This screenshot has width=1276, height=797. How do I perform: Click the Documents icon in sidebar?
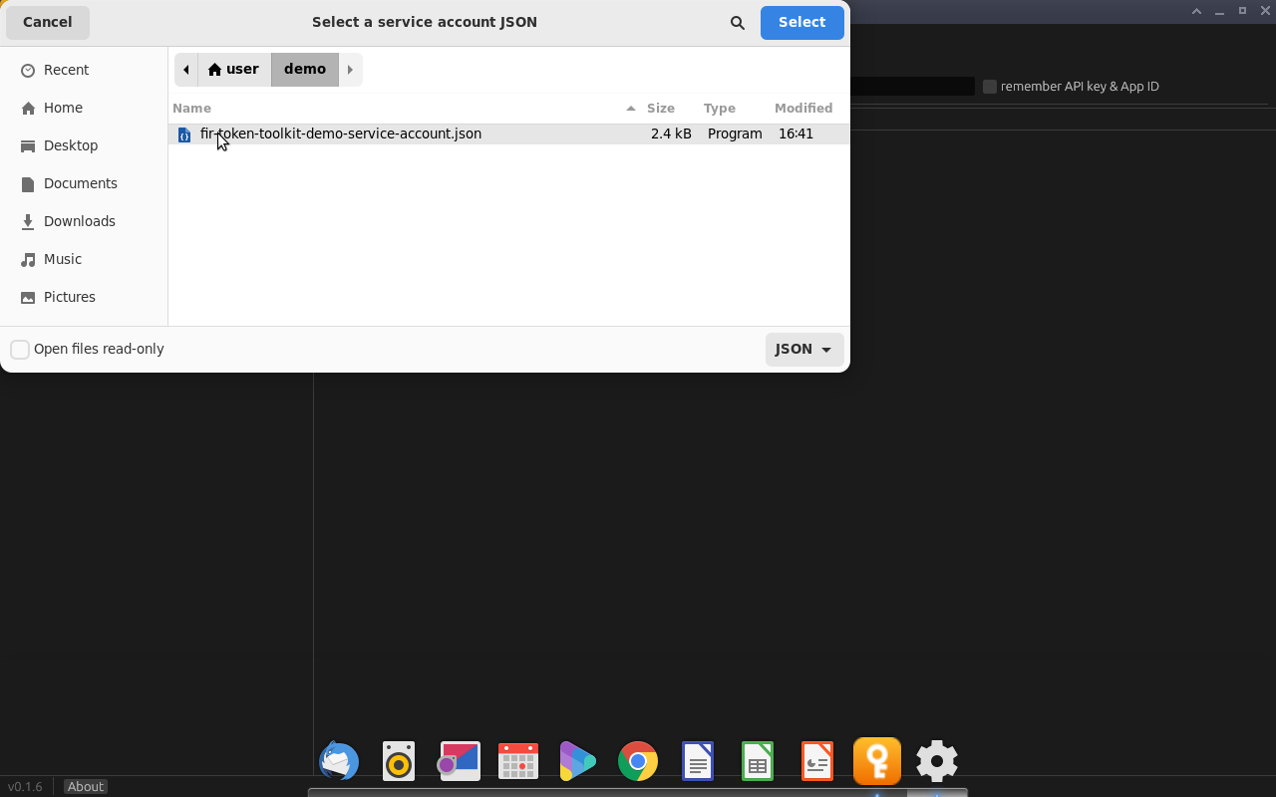coord(28,184)
